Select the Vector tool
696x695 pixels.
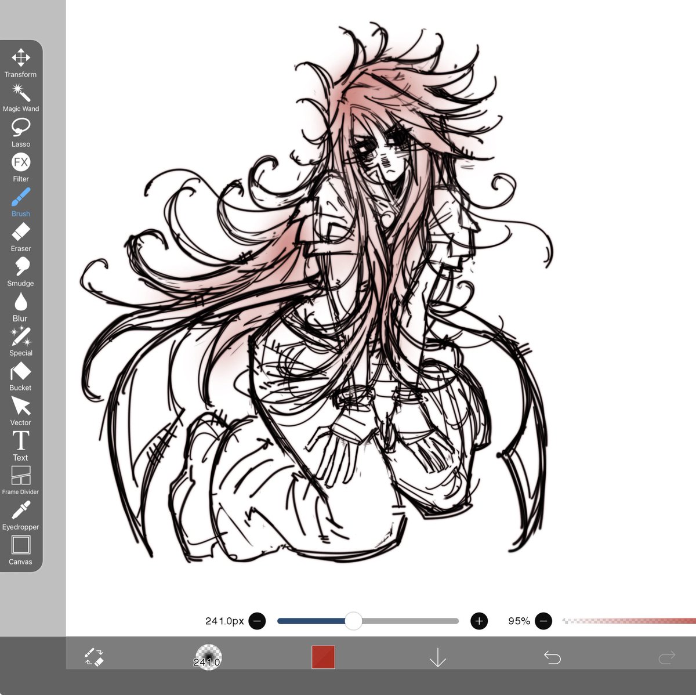coord(21,411)
